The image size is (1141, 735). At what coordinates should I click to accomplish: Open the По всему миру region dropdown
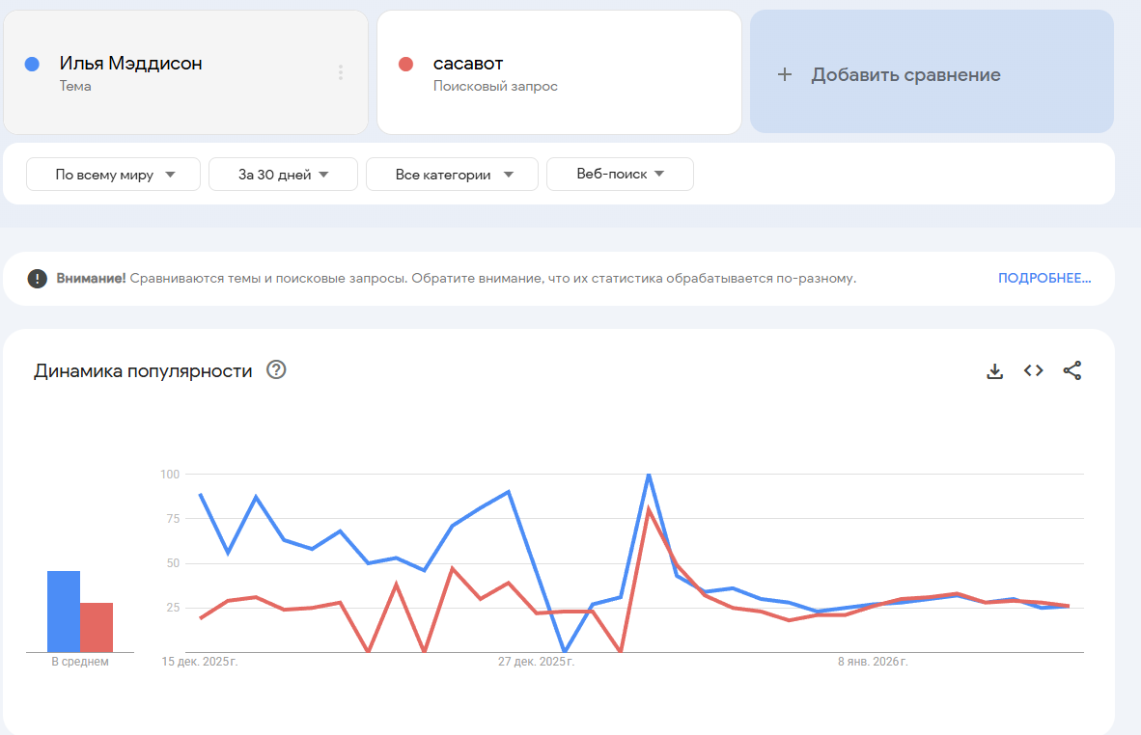(114, 175)
